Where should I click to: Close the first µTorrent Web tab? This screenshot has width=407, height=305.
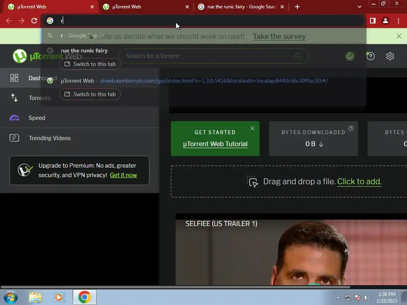click(92, 7)
